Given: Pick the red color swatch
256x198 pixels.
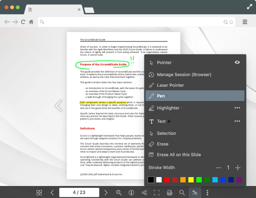Looking at the screenshot, I should [167, 180].
